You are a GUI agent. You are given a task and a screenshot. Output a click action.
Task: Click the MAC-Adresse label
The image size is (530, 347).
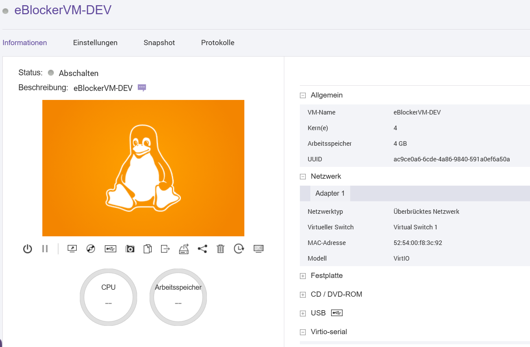coord(327,243)
